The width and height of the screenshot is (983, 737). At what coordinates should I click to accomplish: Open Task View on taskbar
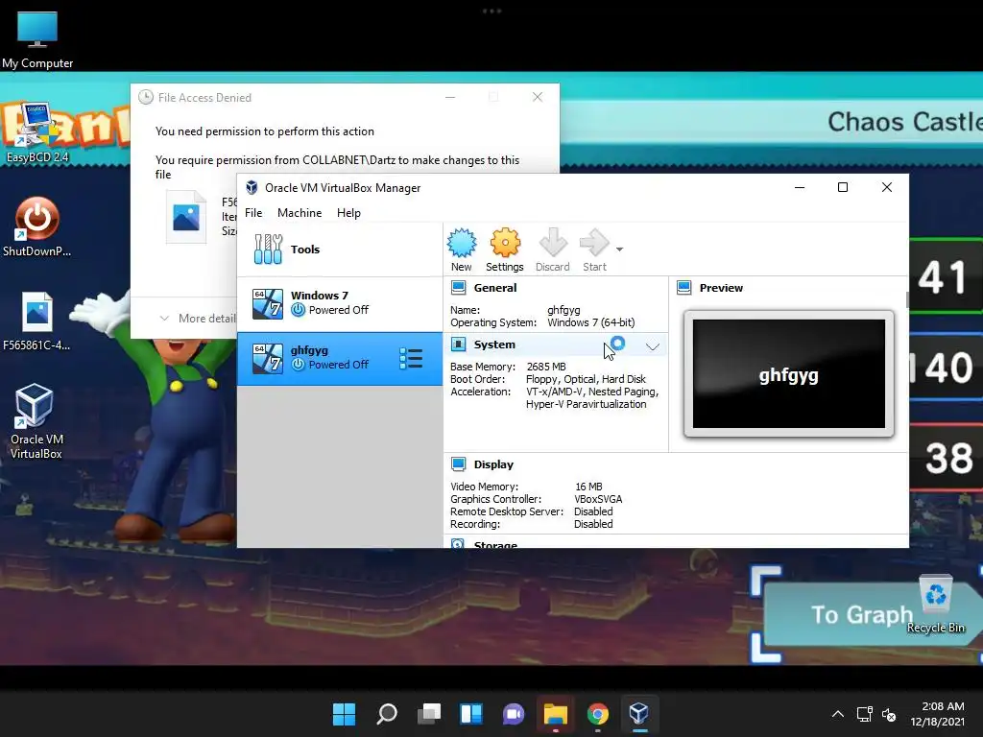click(429, 714)
